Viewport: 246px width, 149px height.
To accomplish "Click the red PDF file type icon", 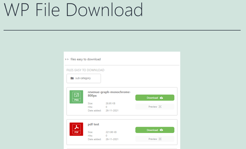I will tap(76, 129).
